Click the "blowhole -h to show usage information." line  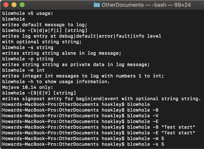point(56,82)
